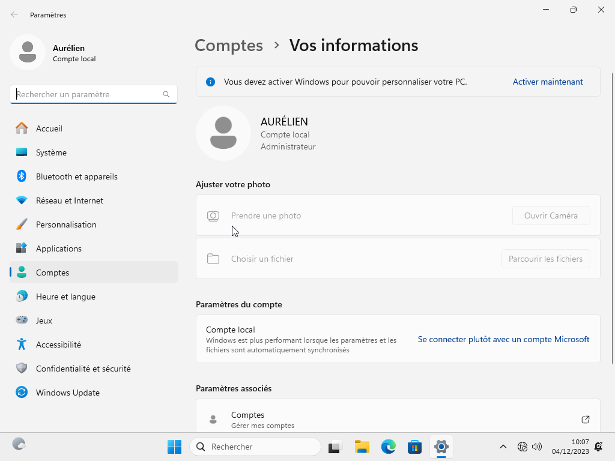Click the vertical scrollbar of the settings page
Screen dimensions: 615x461
[612, 218]
